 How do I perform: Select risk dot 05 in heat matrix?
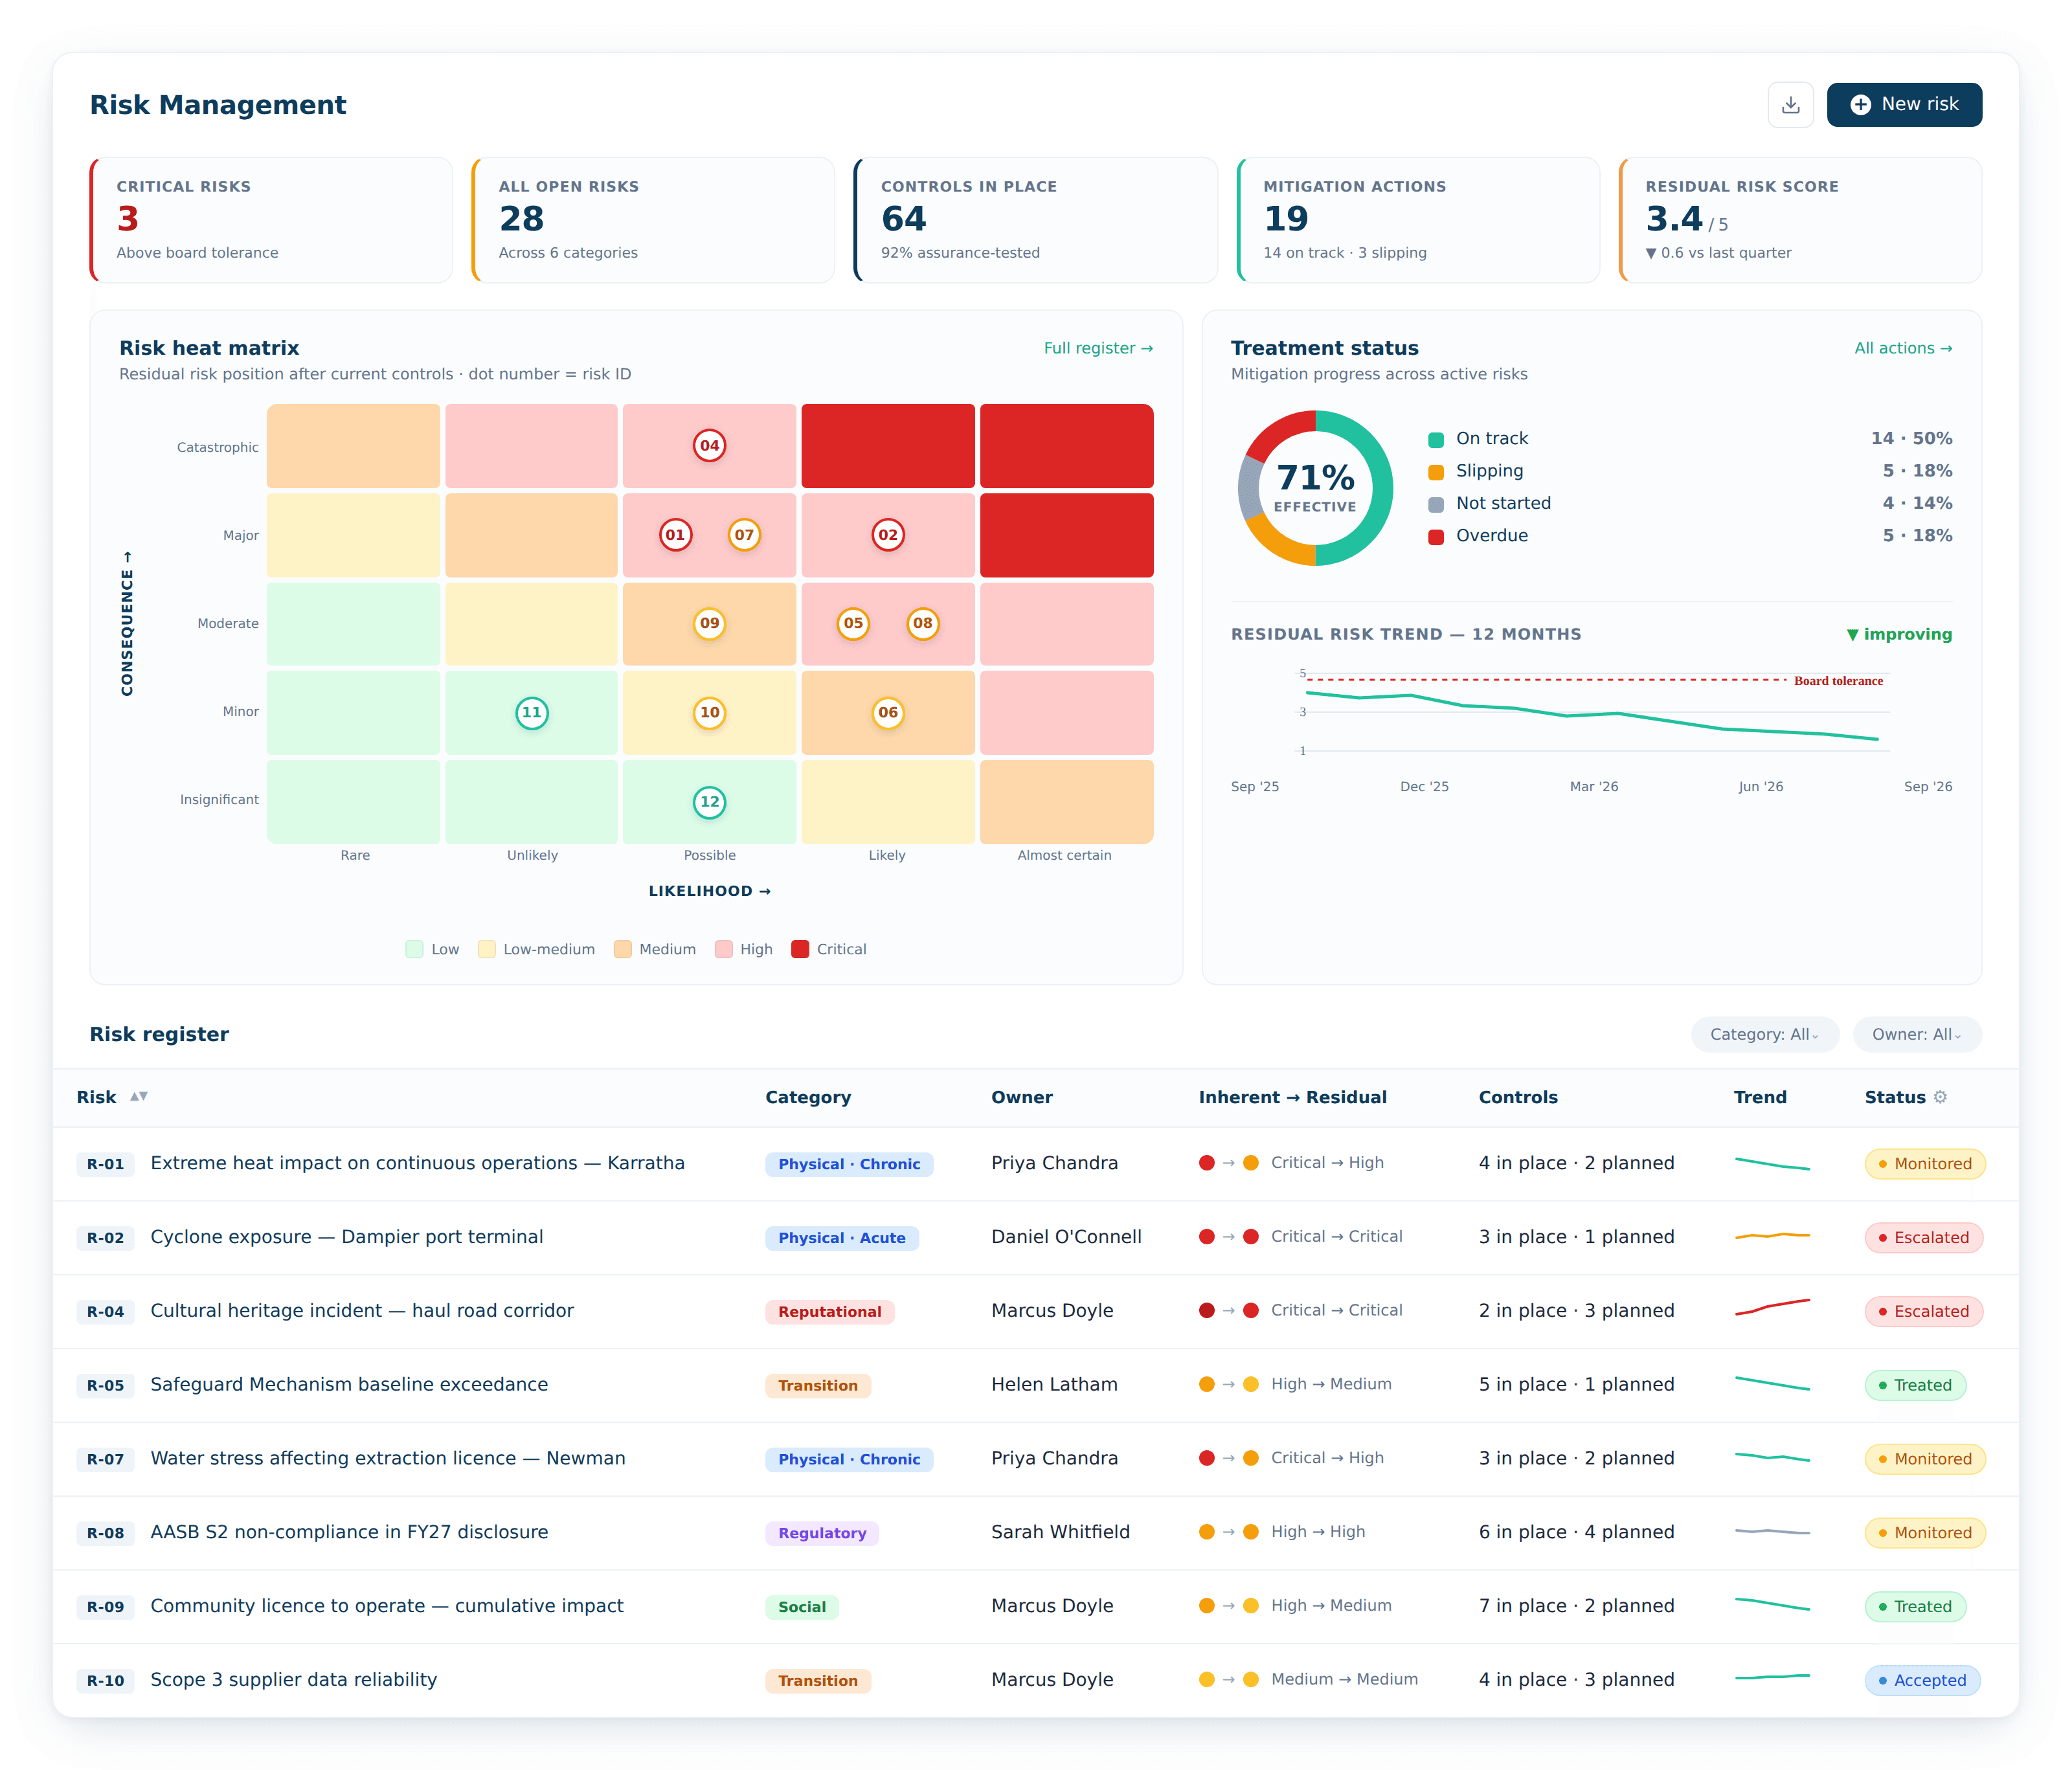point(853,623)
